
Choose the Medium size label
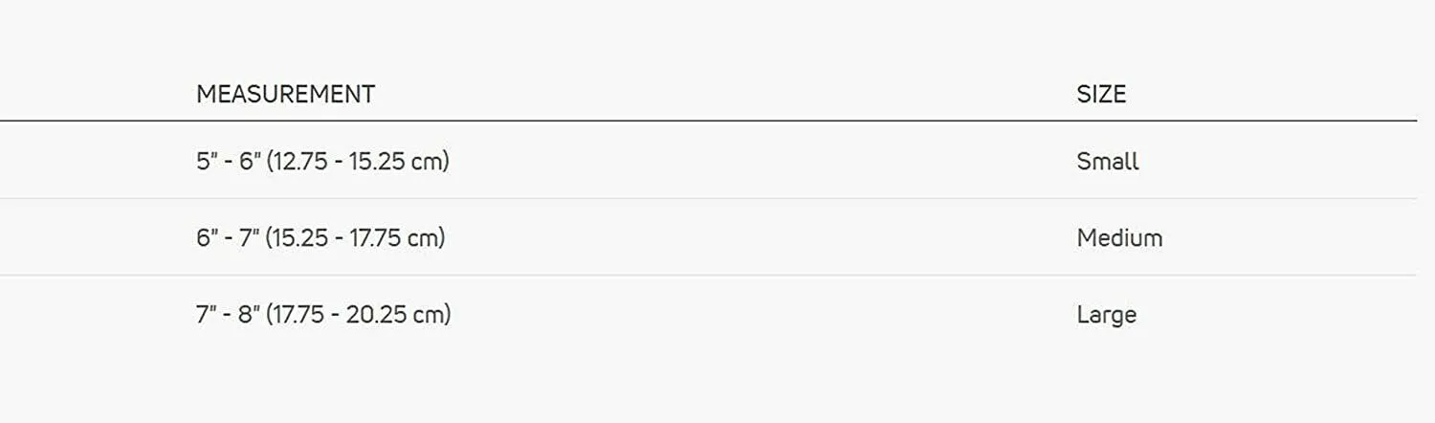pos(1119,237)
